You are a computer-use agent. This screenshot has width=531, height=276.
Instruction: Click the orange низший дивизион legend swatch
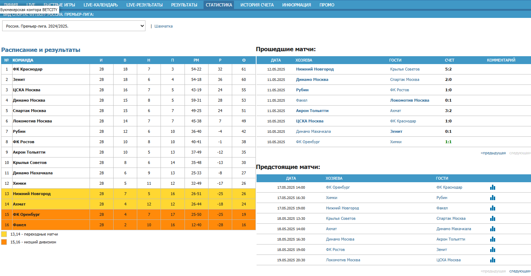coord(4,242)
